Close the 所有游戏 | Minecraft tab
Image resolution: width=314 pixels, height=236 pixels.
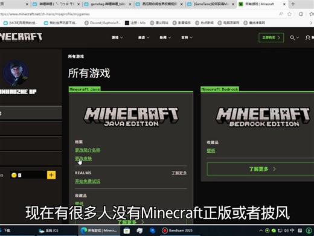(284, 4)
